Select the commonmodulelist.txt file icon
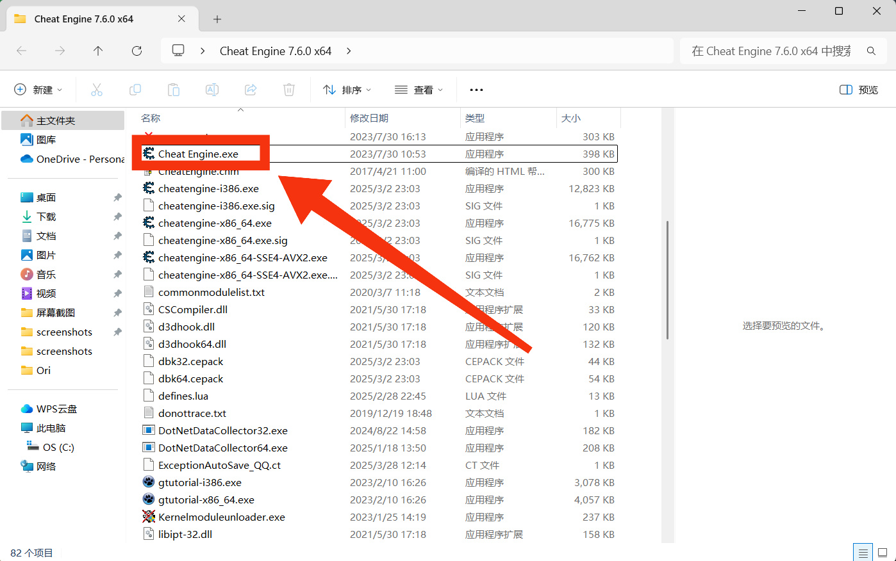Screen dimensions: 896x561 (x=149, y=292)
